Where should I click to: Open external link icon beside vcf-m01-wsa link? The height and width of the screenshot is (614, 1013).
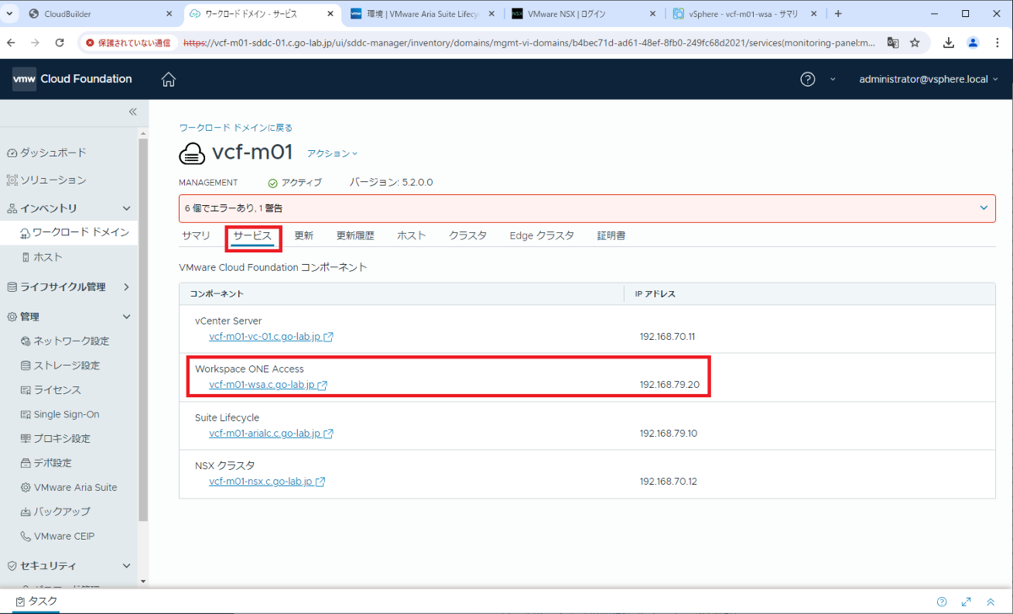pos(322,385)
